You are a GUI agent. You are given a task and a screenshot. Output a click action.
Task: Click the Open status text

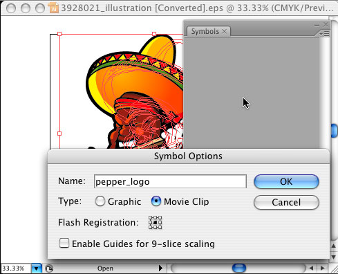[105, 268]
